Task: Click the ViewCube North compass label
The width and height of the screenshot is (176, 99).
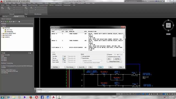Action: [168, 20]
